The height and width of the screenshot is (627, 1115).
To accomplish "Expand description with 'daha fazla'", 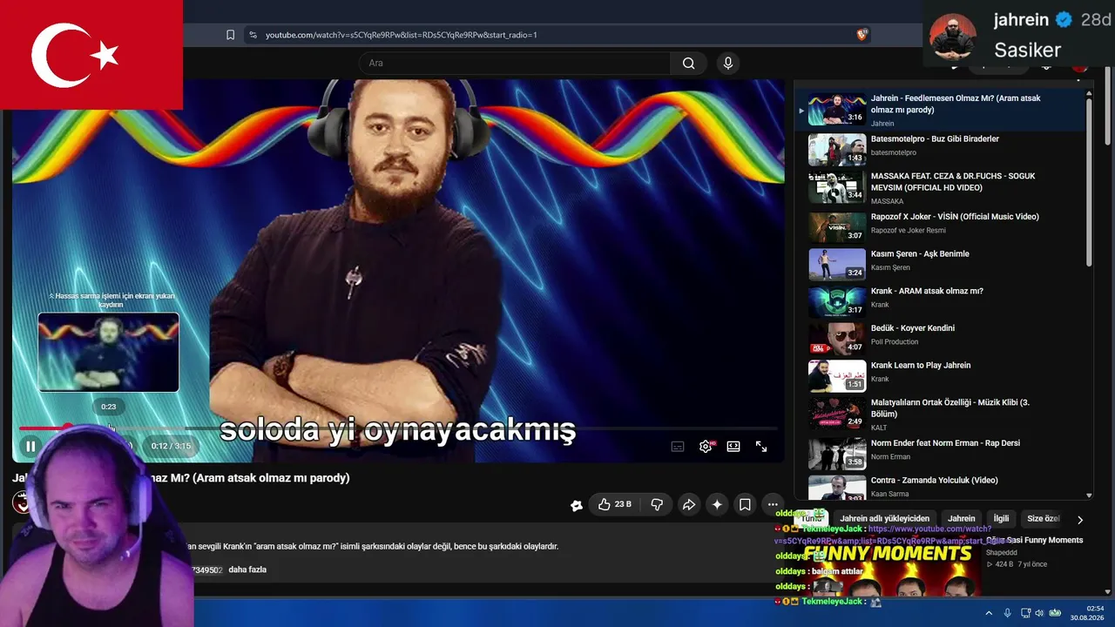I will (247, 570).
